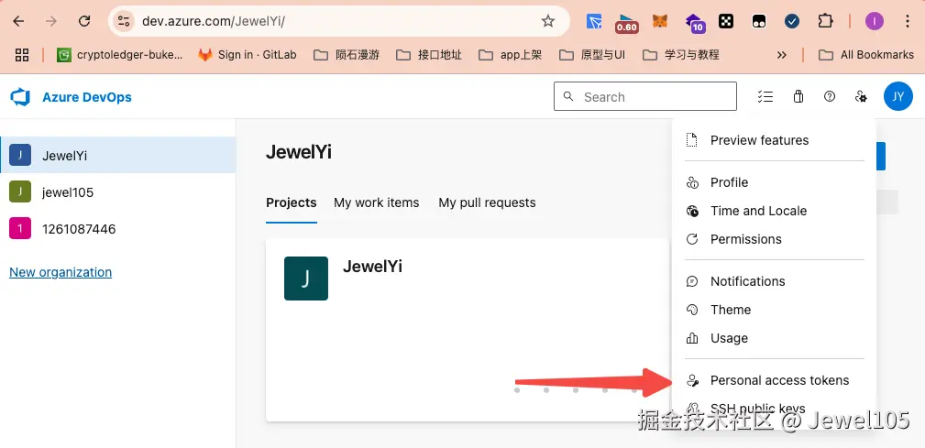Open the 原型与UI bookmark folder
Screen dimensions: 925x448
pyautogui.click(x=591, y=55)
